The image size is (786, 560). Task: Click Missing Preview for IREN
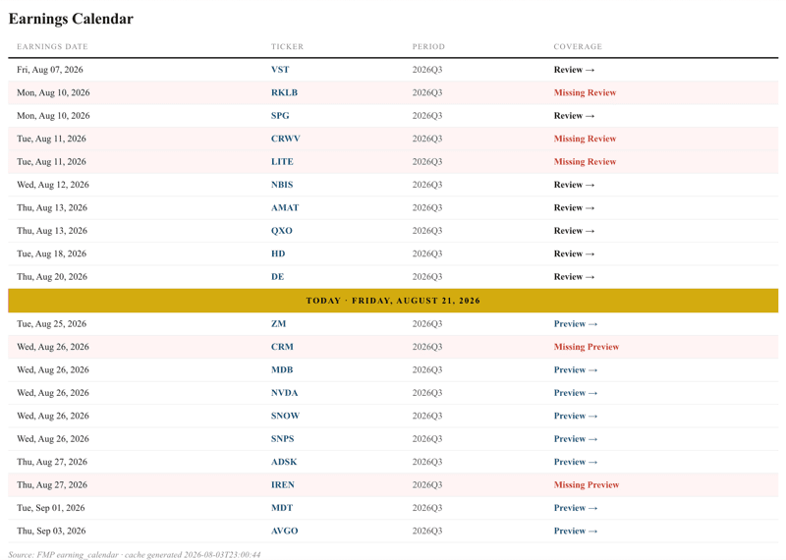[587, 485]
